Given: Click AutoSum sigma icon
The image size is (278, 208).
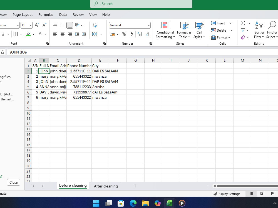Looking at the screenshot, I should [x=243, y=23].
